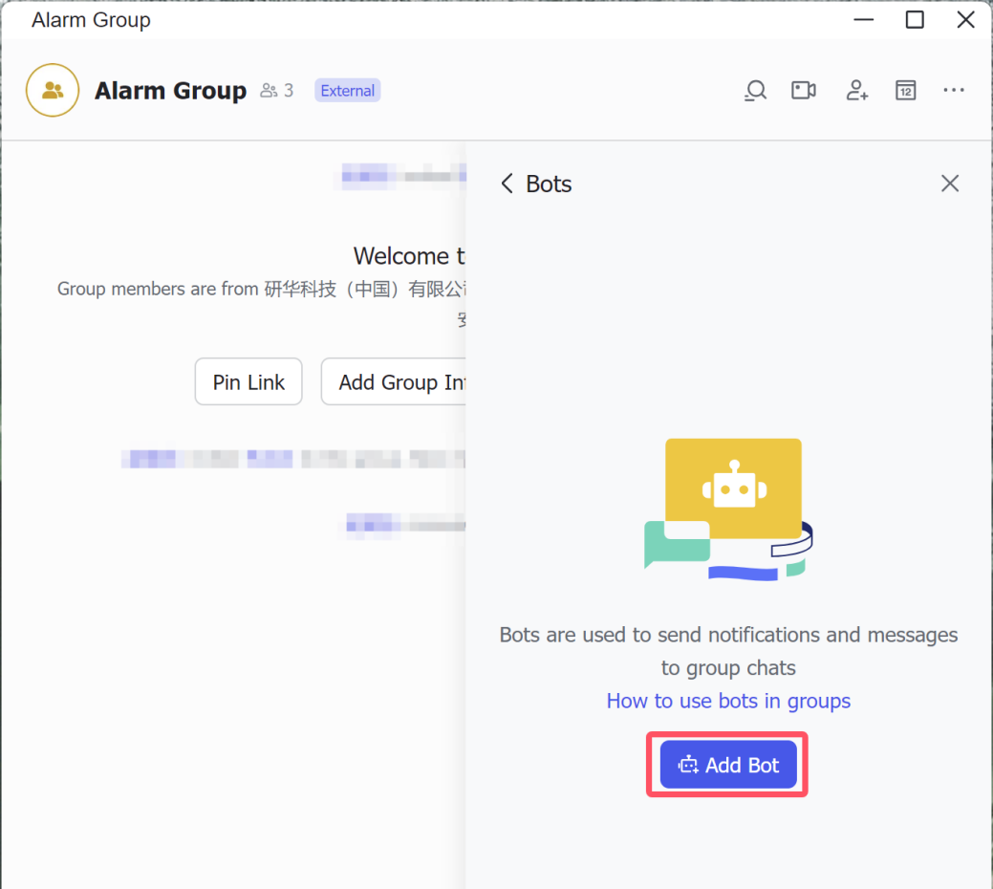Open How to use bots in groups

coord(728,701)
